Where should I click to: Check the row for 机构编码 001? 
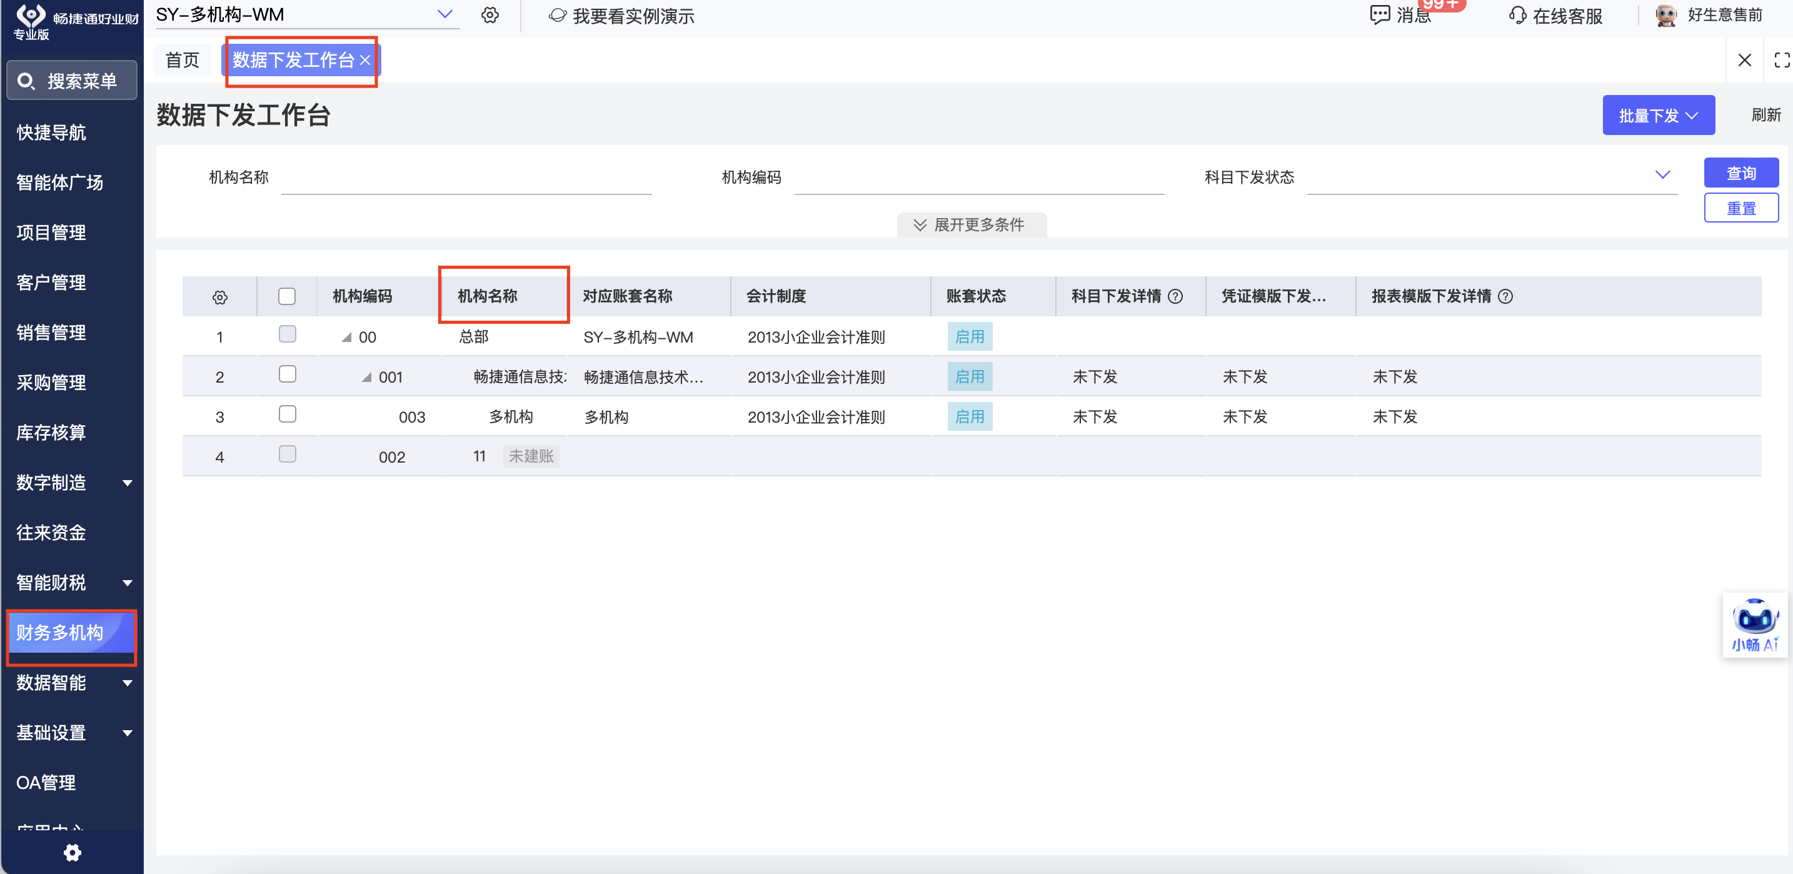[287, 374]
